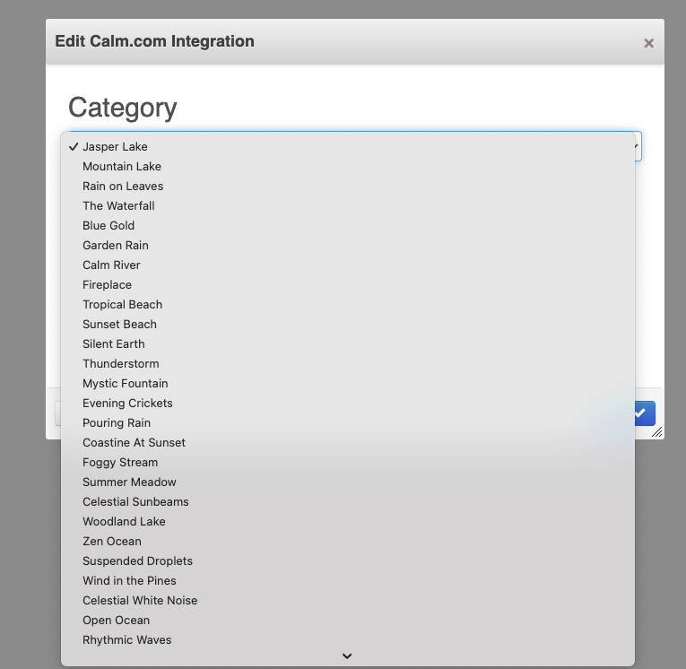Select Celestial White Noise option

pyautogui.click(x=348, y=600)
